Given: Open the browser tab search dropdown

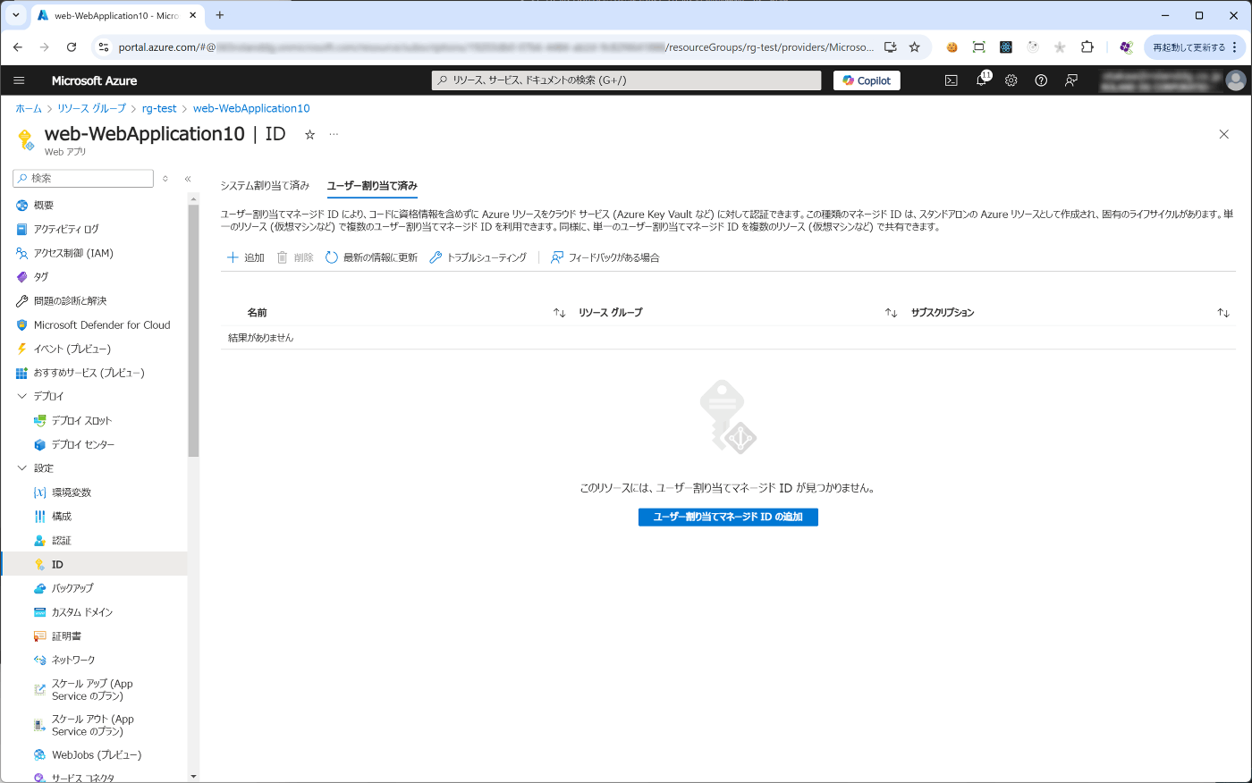Looking at the screenshot, I should [15, 15].
